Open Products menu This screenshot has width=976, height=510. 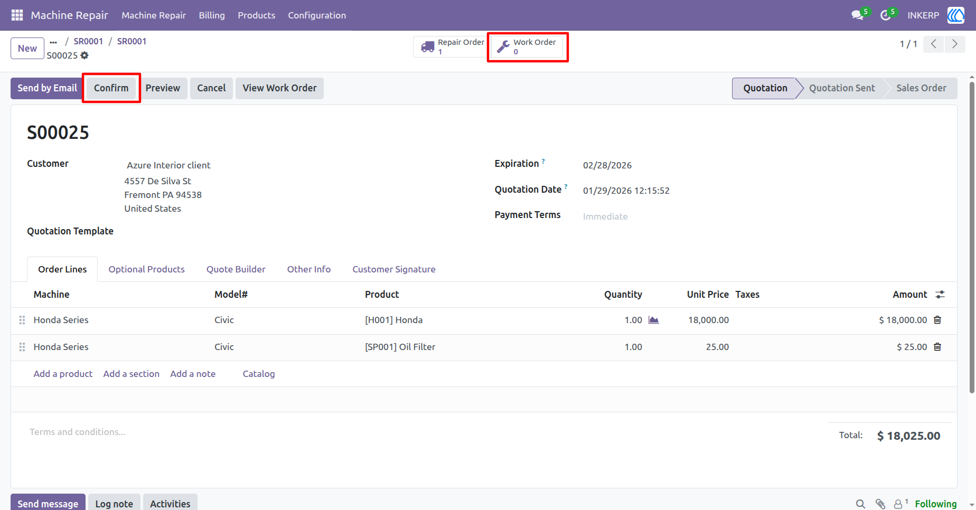(256, 15)
